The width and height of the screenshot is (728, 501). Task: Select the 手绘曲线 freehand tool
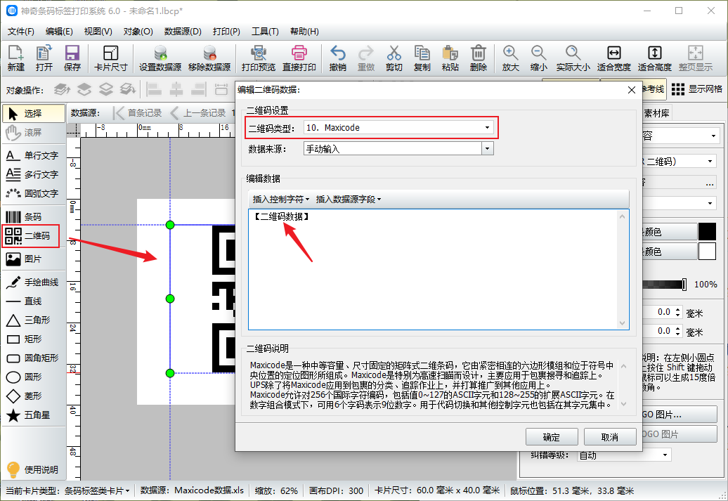pyautogui.click(x=34, y=282)
